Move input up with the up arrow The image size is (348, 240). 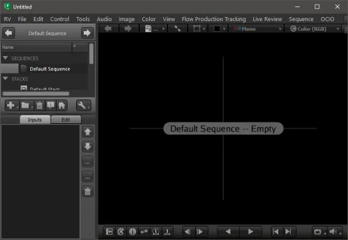(88, 132)
